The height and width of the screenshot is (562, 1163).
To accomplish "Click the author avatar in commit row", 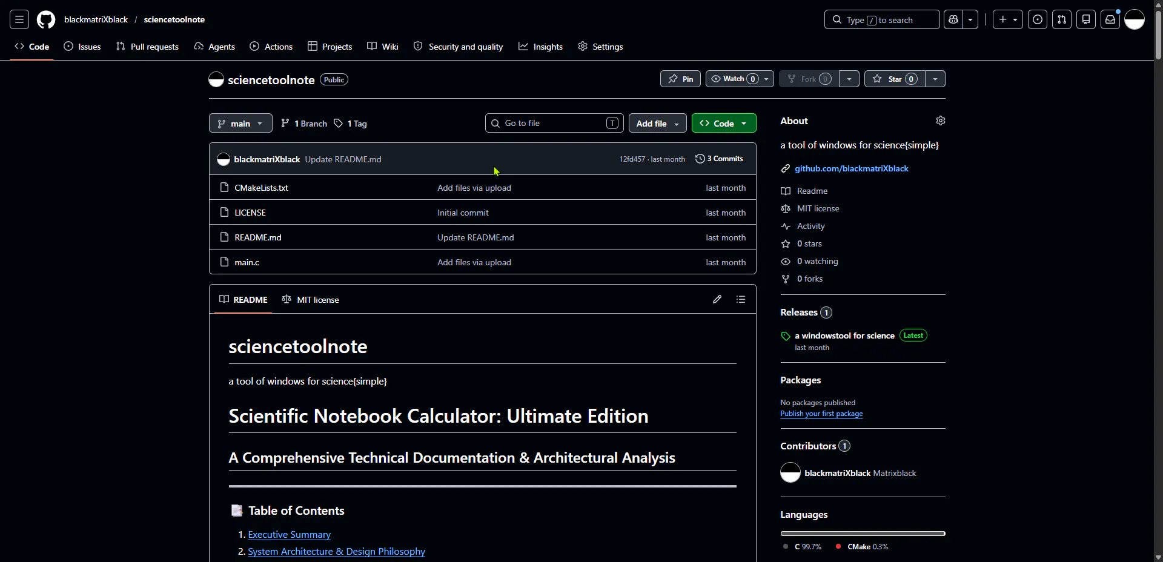I will (224, 159).
